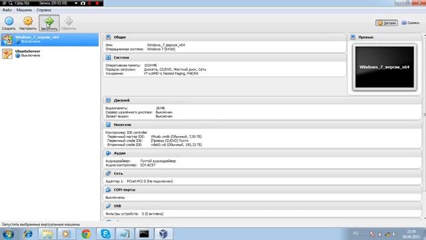Click the Общие section header icon
Viewport: 426px width, 240px height.
pyautogui.click(x=108, y=37)
